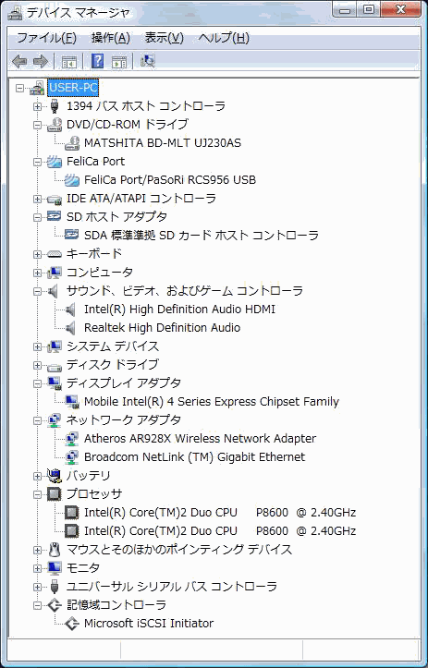Expand the バッテリ category
Viewport: 428px width, 668px height.
coord(38,476)
